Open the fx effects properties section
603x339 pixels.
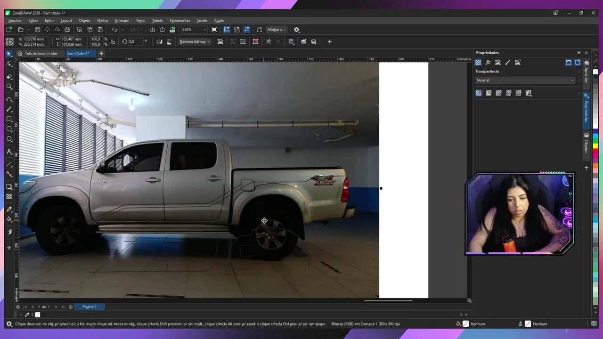coord(488,62)
